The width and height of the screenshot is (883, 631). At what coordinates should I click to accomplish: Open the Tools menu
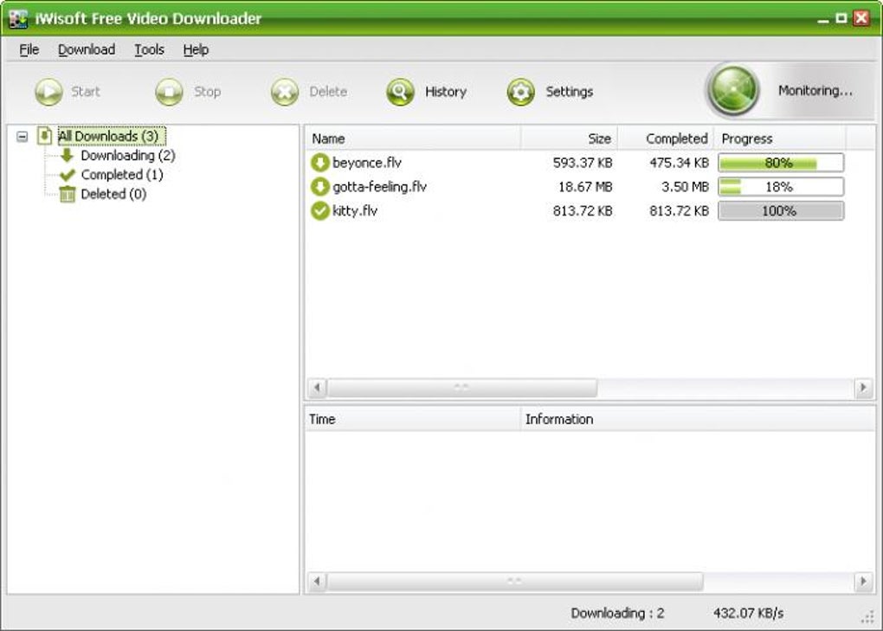149,49
